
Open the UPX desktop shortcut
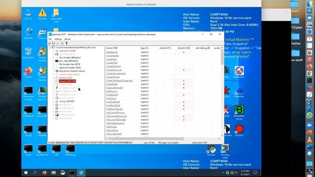56,150
